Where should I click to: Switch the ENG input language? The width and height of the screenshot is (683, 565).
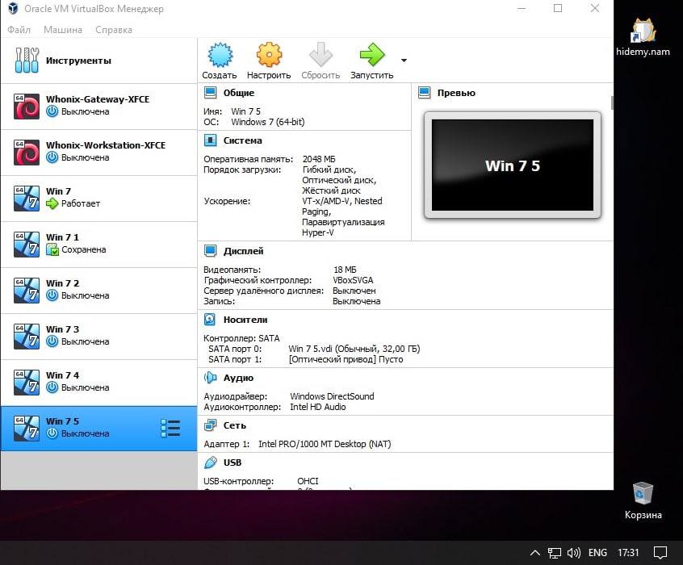tap(597, 552)
